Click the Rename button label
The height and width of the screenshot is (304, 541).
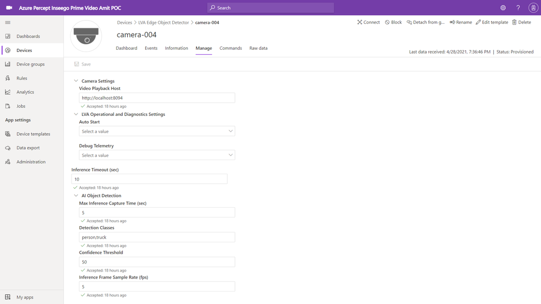pos(464,22)
